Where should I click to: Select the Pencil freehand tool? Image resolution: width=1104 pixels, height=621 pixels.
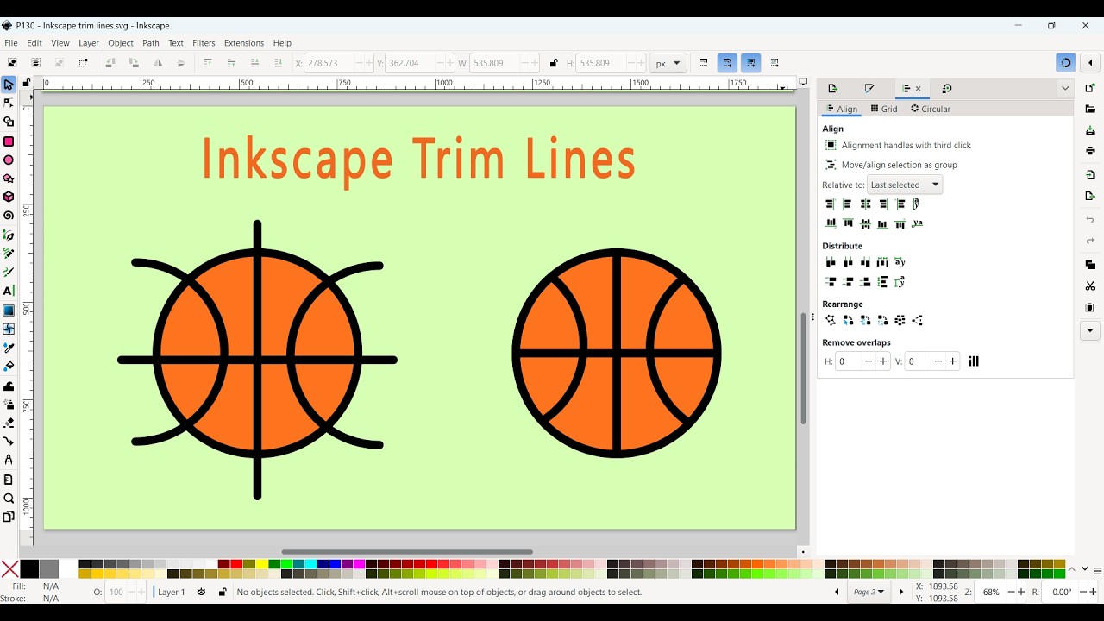click(x=9, y=254)
